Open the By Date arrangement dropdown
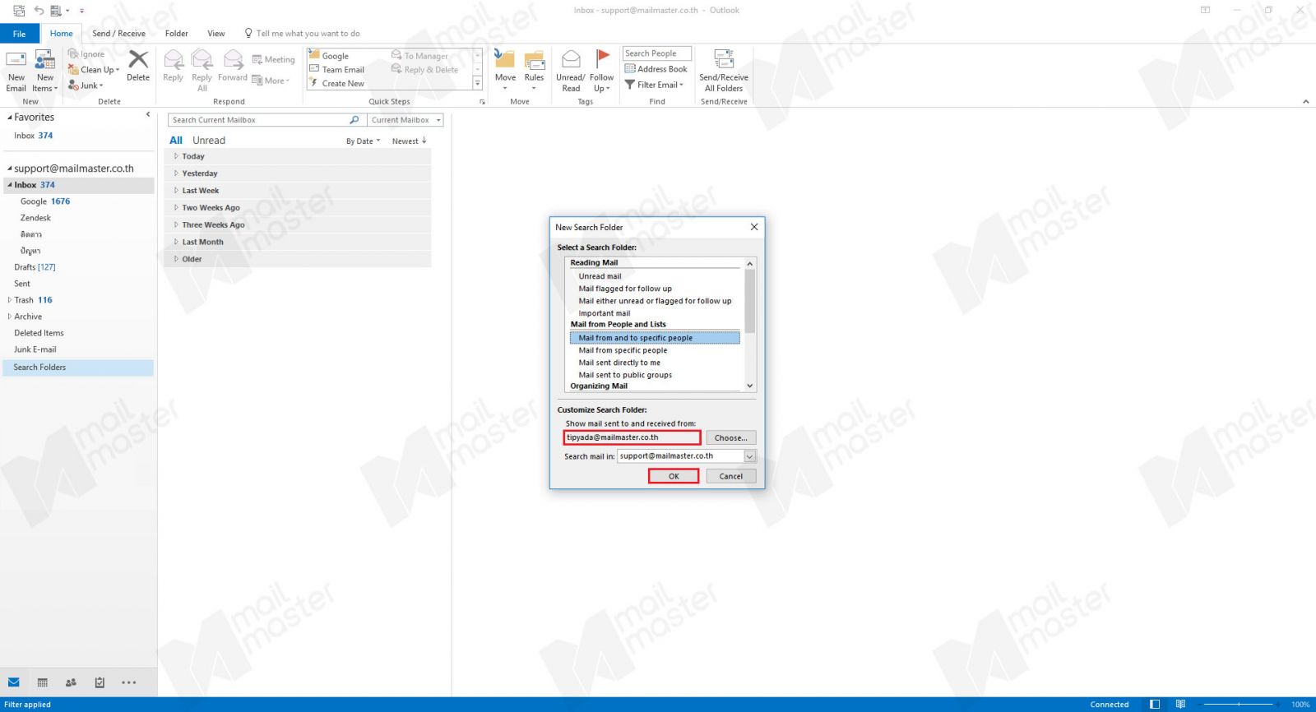The image size is (1316, 712). tap(363, 141)
